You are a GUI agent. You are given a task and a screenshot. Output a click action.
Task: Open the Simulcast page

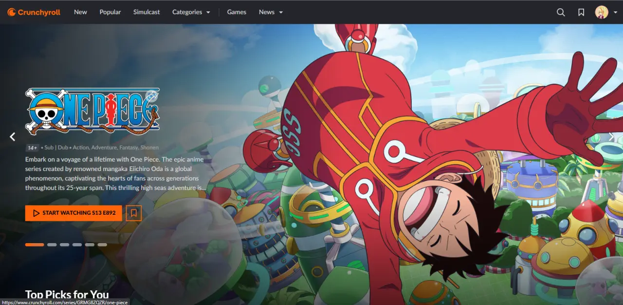point(147,12)
